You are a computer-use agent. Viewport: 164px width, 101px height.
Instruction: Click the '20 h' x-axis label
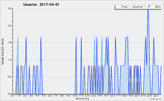click(x=137, y=96)
